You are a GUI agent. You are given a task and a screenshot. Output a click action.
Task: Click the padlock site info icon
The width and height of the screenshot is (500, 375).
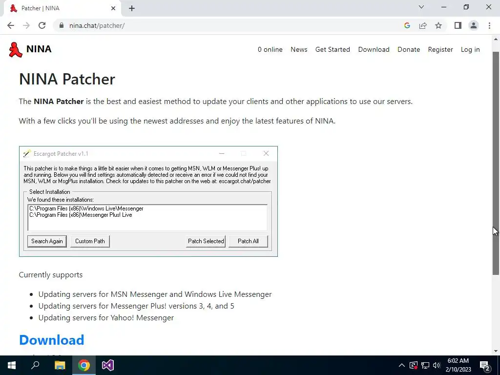pyautogui.click(x=62, y=25)
